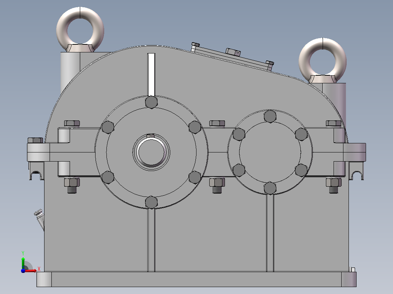Pick the keyway slot at the top of the shaft bore
393x294 pixels.
[150, 135]
